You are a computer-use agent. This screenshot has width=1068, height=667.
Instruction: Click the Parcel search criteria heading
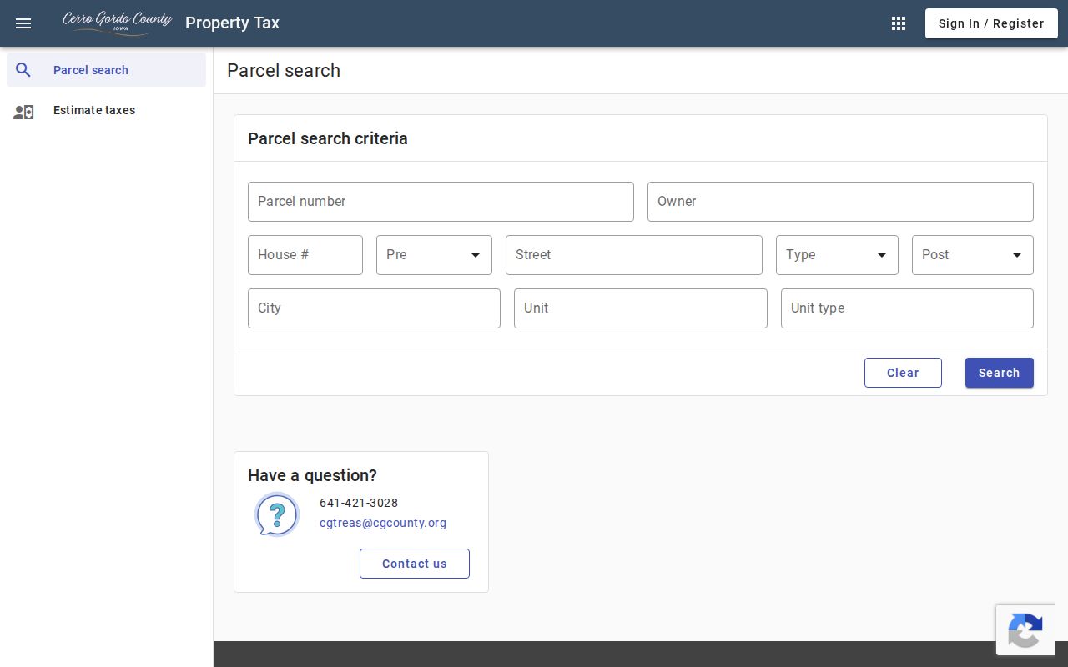point(328,138)
